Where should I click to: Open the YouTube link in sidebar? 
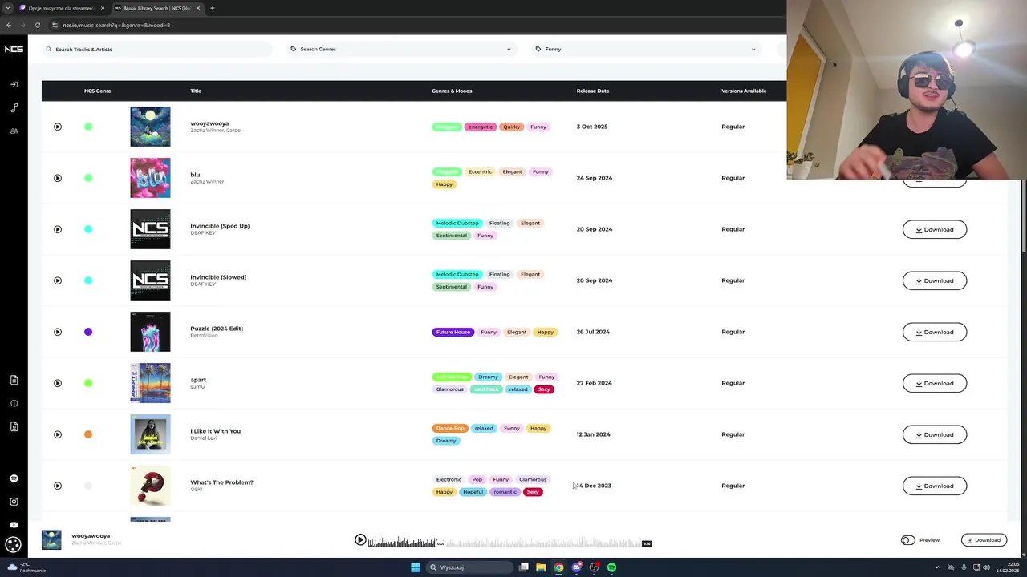[14, 525]
